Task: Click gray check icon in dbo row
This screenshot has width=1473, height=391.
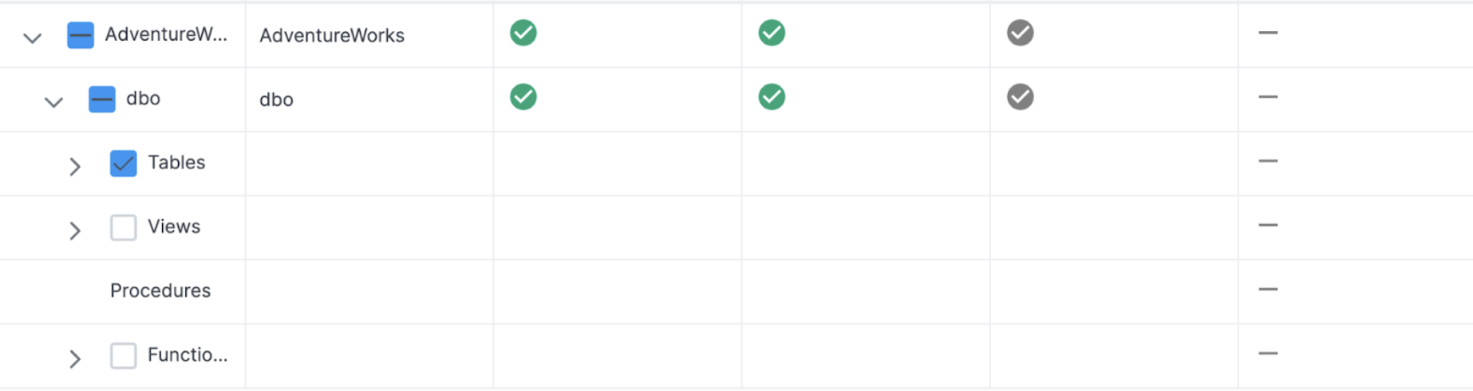Action: tap(1020, 97)
